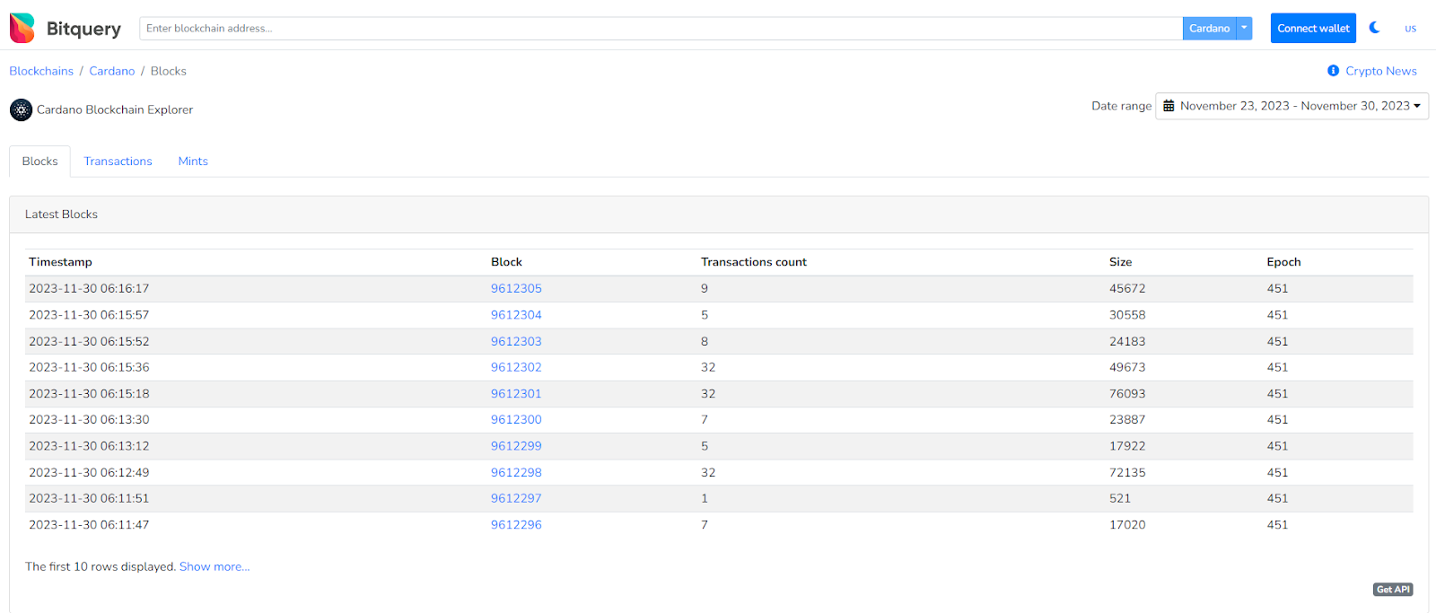Screen dimensions: 1436x613
Task: Click the Connect wallet button
Action: [x=1313, y=29]
